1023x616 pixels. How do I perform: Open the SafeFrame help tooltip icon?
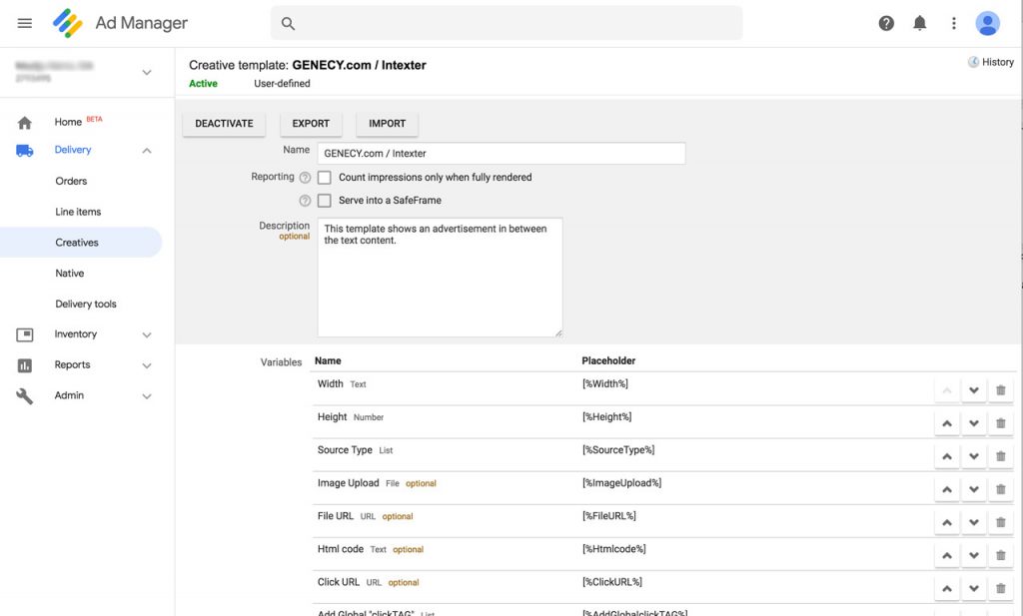[x=305, y=201]
